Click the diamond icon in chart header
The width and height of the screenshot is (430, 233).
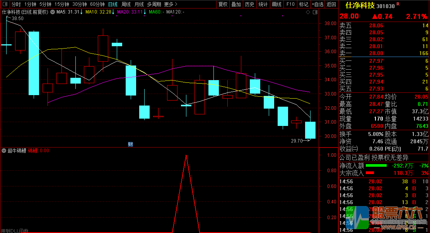point(308,12)
